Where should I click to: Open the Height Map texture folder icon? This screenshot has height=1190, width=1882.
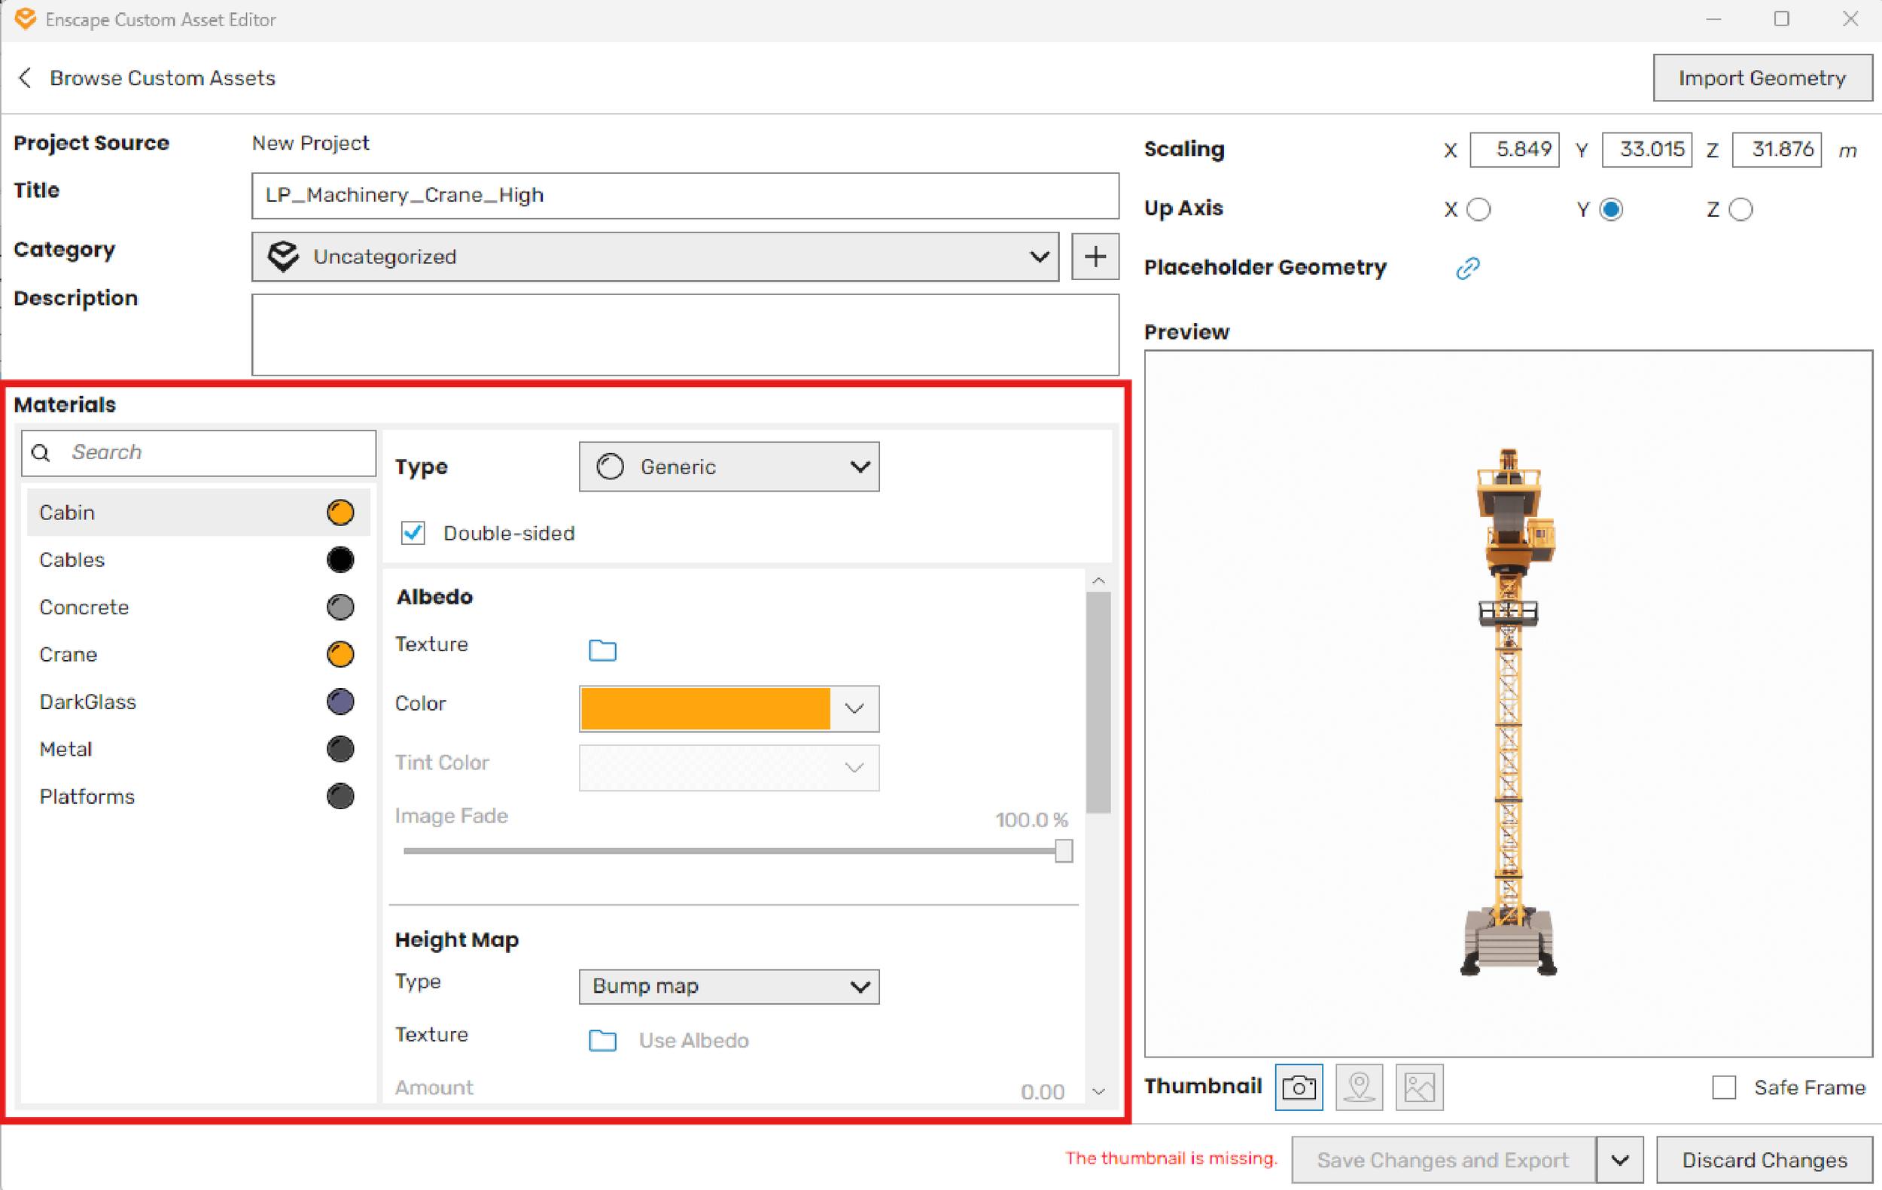601,1040
